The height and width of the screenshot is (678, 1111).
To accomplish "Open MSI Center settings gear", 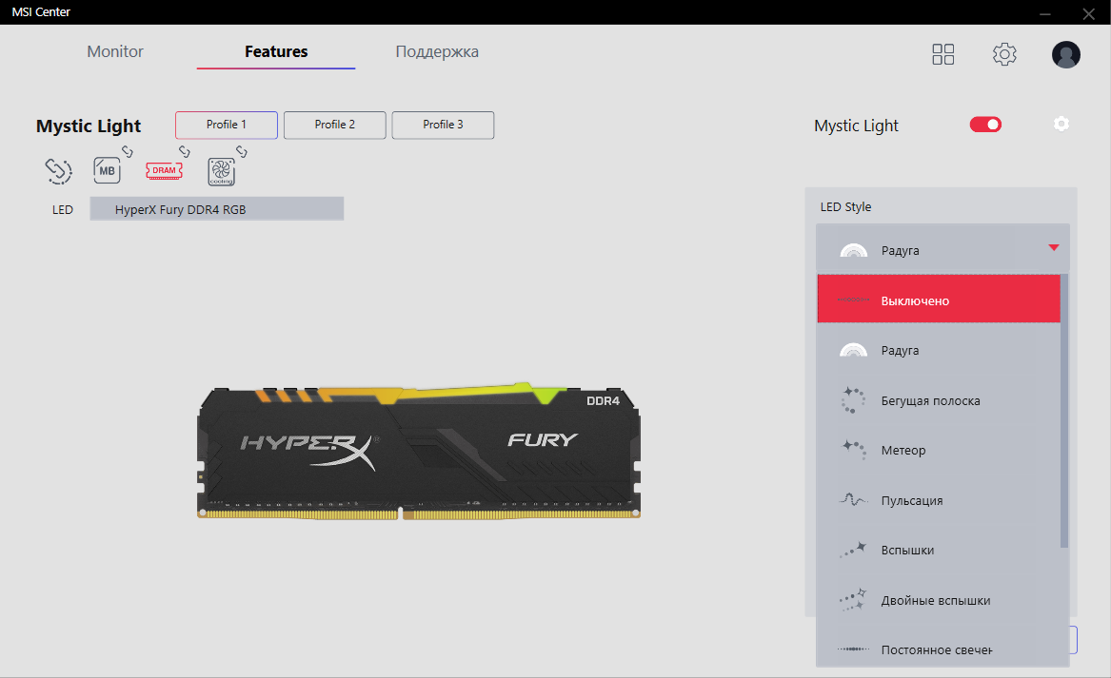I will click(1004, 54).
